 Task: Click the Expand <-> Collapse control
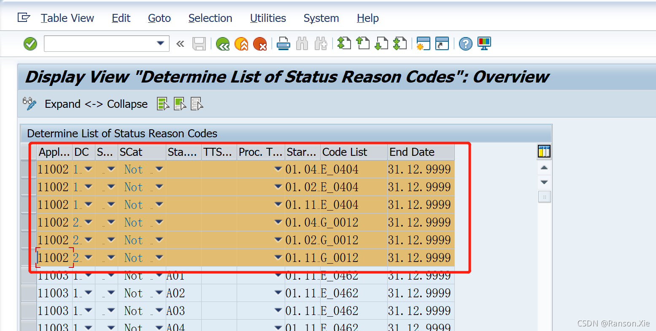click(96, 104)
